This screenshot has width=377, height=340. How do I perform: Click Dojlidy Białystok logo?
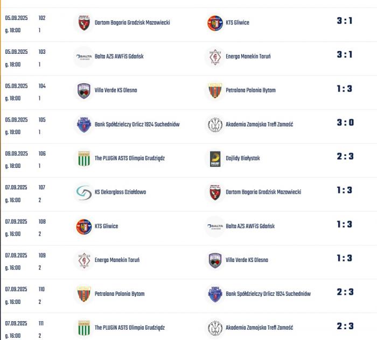[x=215, y=159]
